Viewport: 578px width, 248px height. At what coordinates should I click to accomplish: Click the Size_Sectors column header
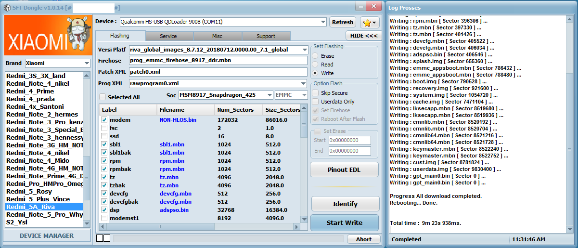(x=282, y=110)
